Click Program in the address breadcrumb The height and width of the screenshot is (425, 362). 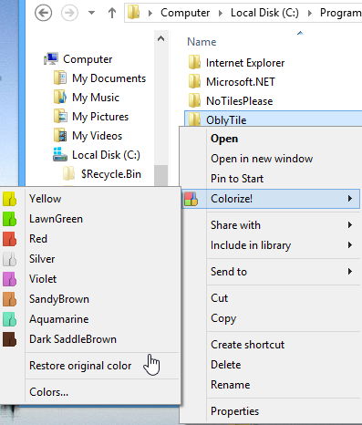pos(341,13)
